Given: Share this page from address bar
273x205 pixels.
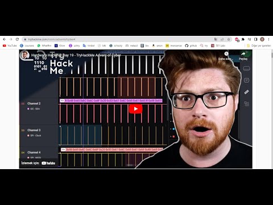Looking at the screenshot, I should (x=222, y=39).
